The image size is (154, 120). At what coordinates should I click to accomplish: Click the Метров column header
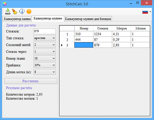[122, 28]
